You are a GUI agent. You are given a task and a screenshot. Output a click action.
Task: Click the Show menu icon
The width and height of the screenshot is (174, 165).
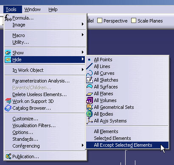(8, 53)
